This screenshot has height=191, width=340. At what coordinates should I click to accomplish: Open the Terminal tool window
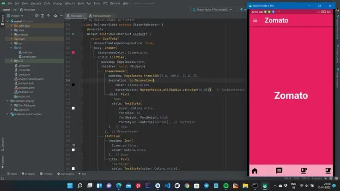[x=46, y=174]
